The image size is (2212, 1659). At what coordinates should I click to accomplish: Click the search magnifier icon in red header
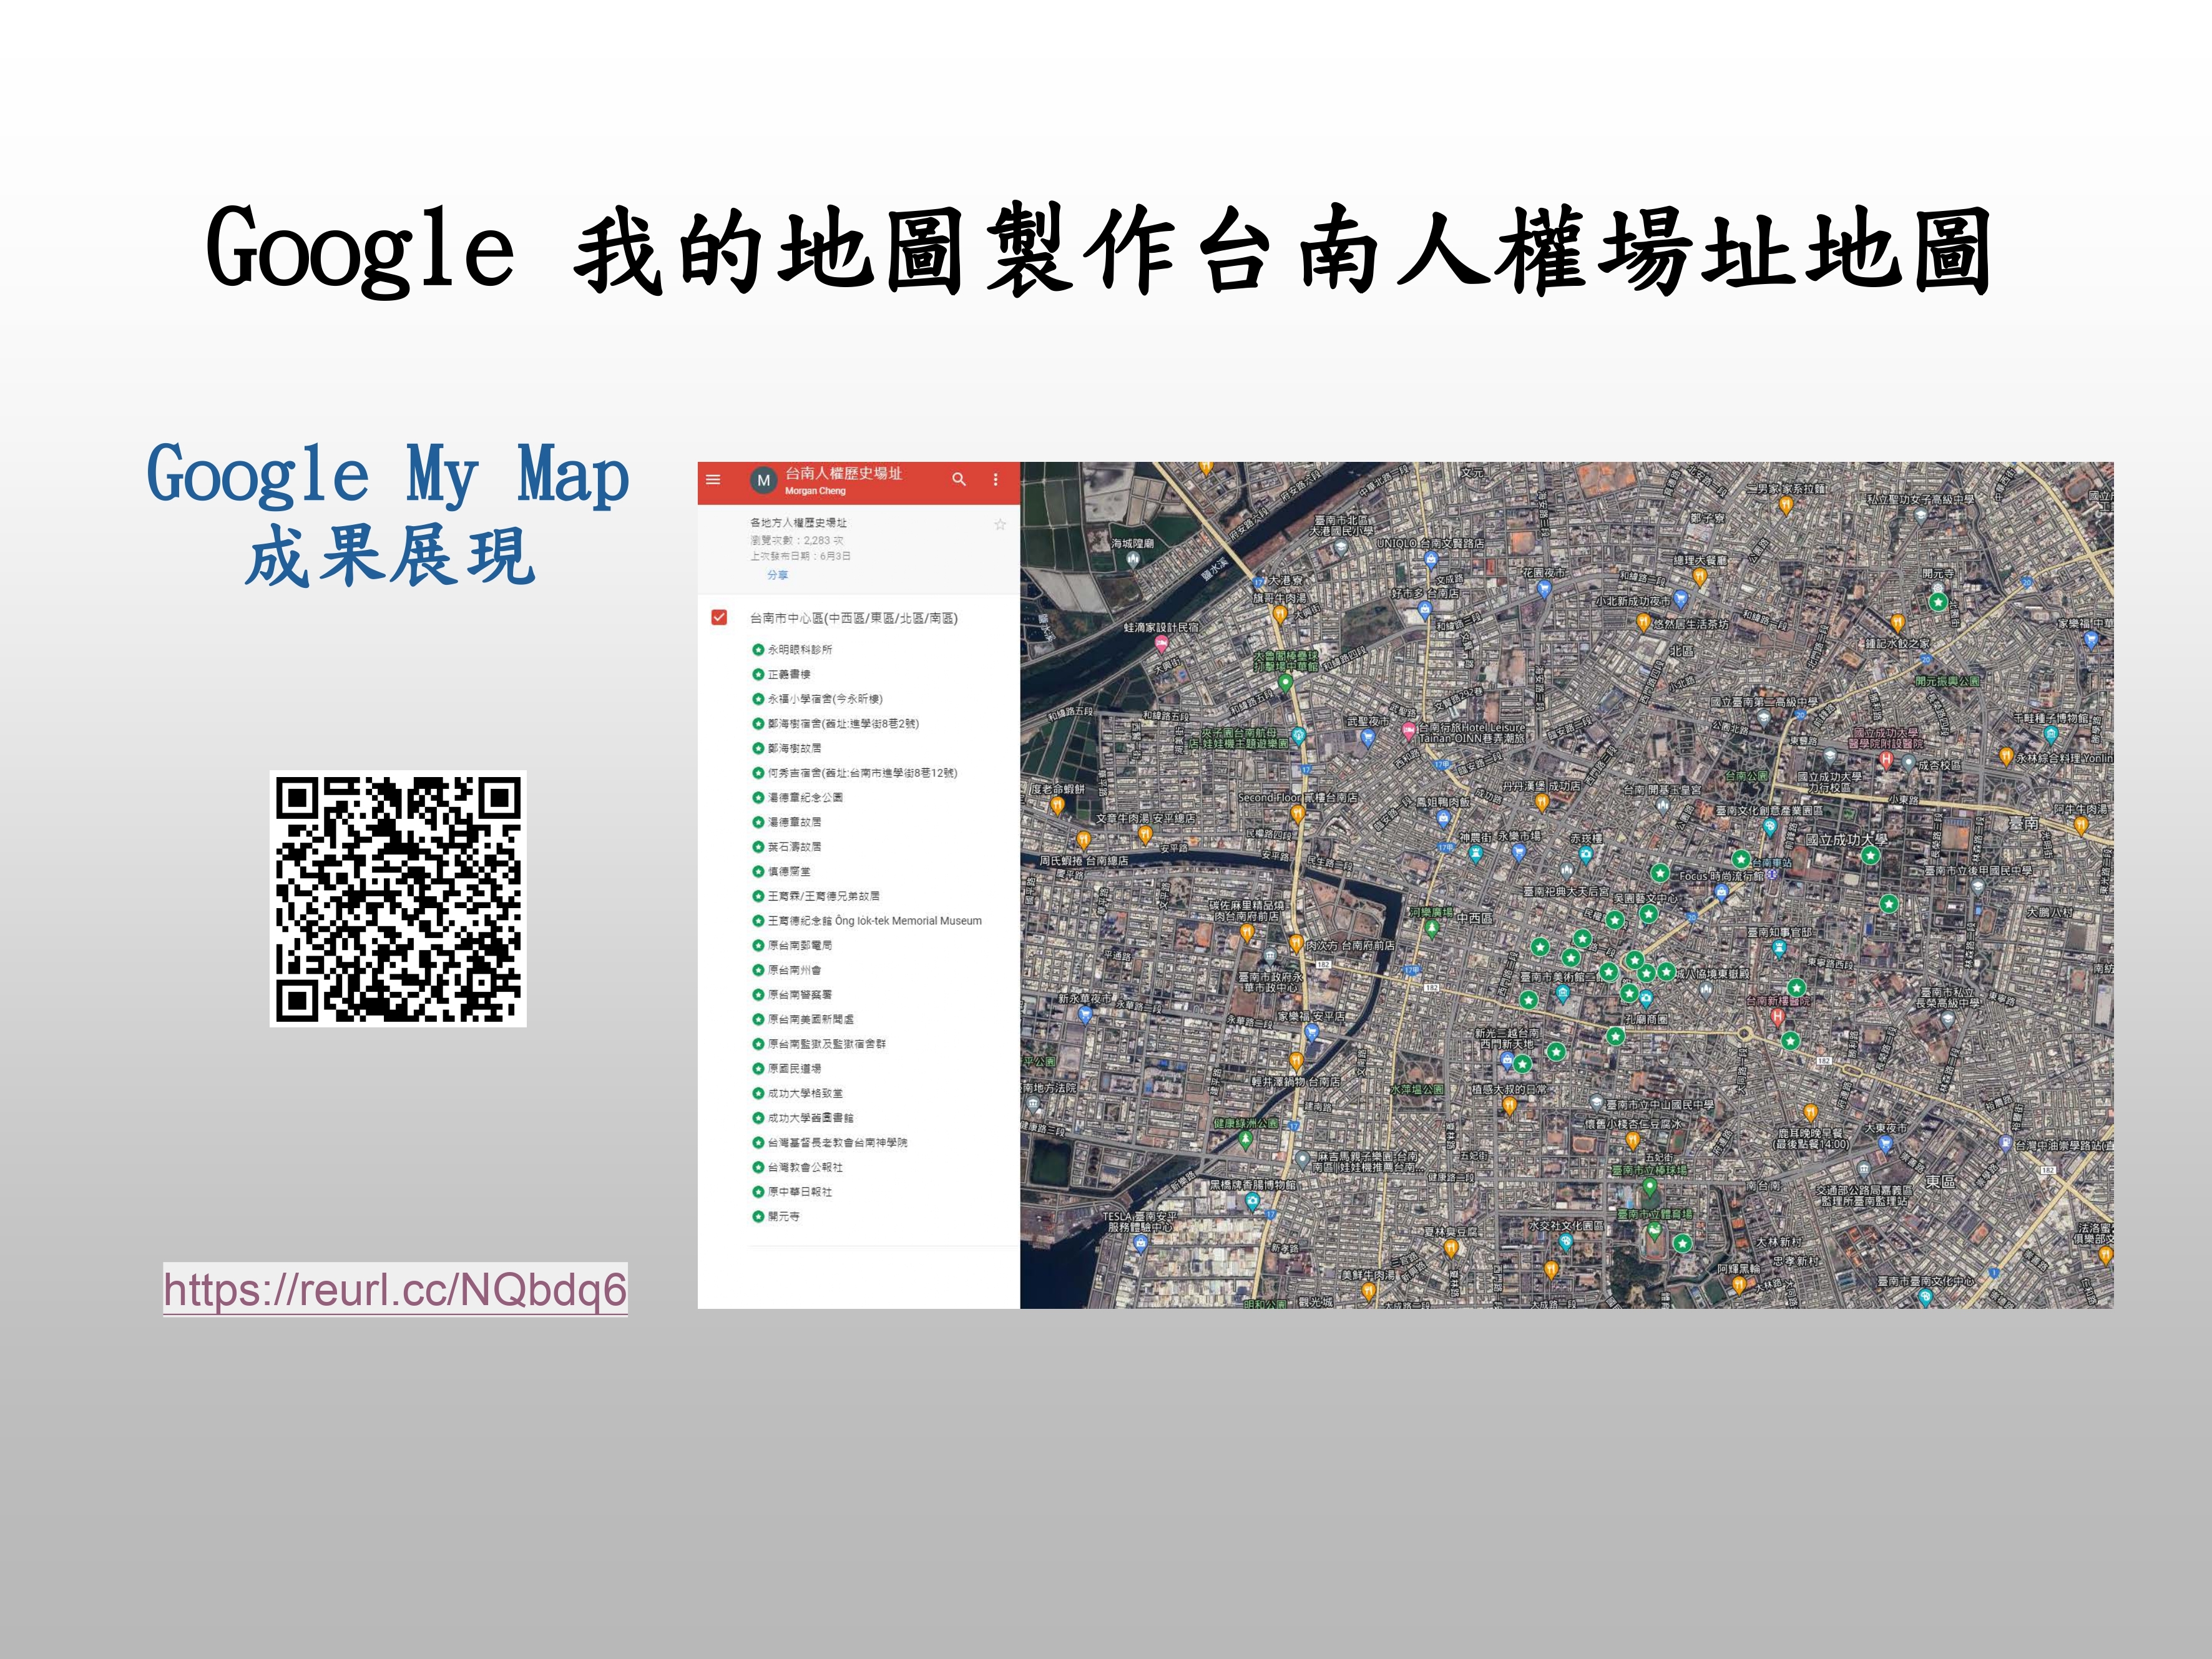pos(959,479)
